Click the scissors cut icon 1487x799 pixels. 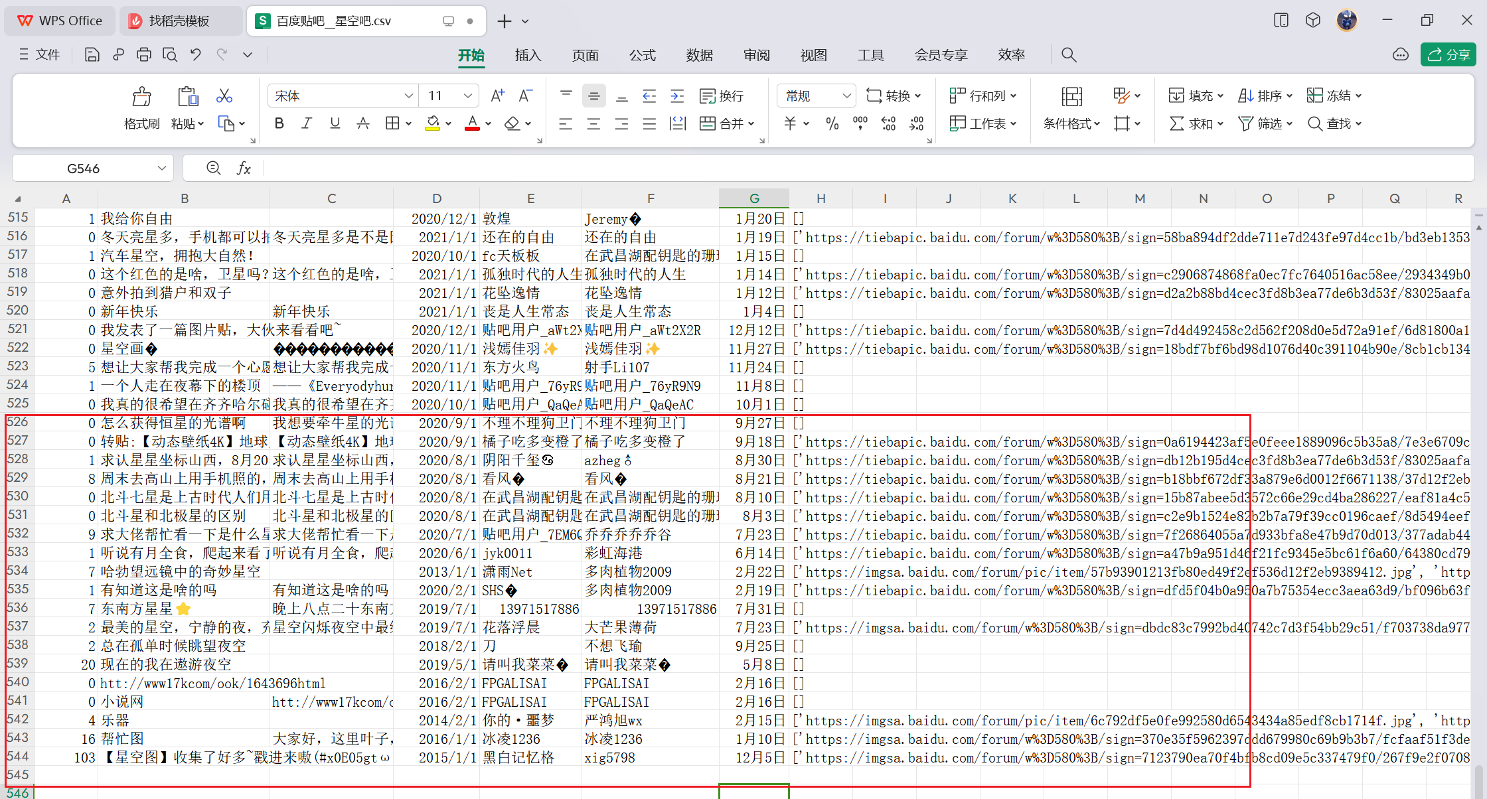tap(224, 96)
